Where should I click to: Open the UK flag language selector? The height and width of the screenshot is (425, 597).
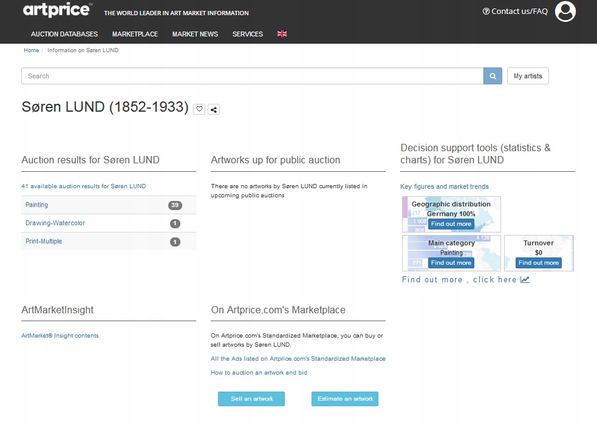point(281,34)
